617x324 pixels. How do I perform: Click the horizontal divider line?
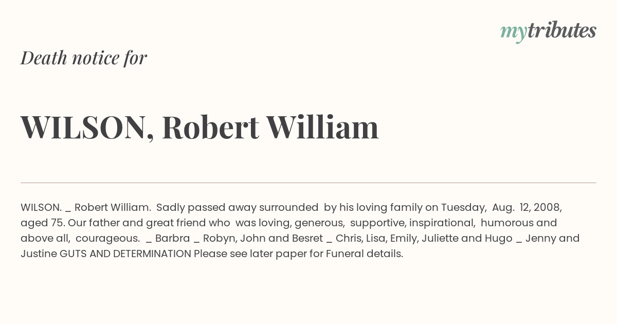[x=308, y=183]
